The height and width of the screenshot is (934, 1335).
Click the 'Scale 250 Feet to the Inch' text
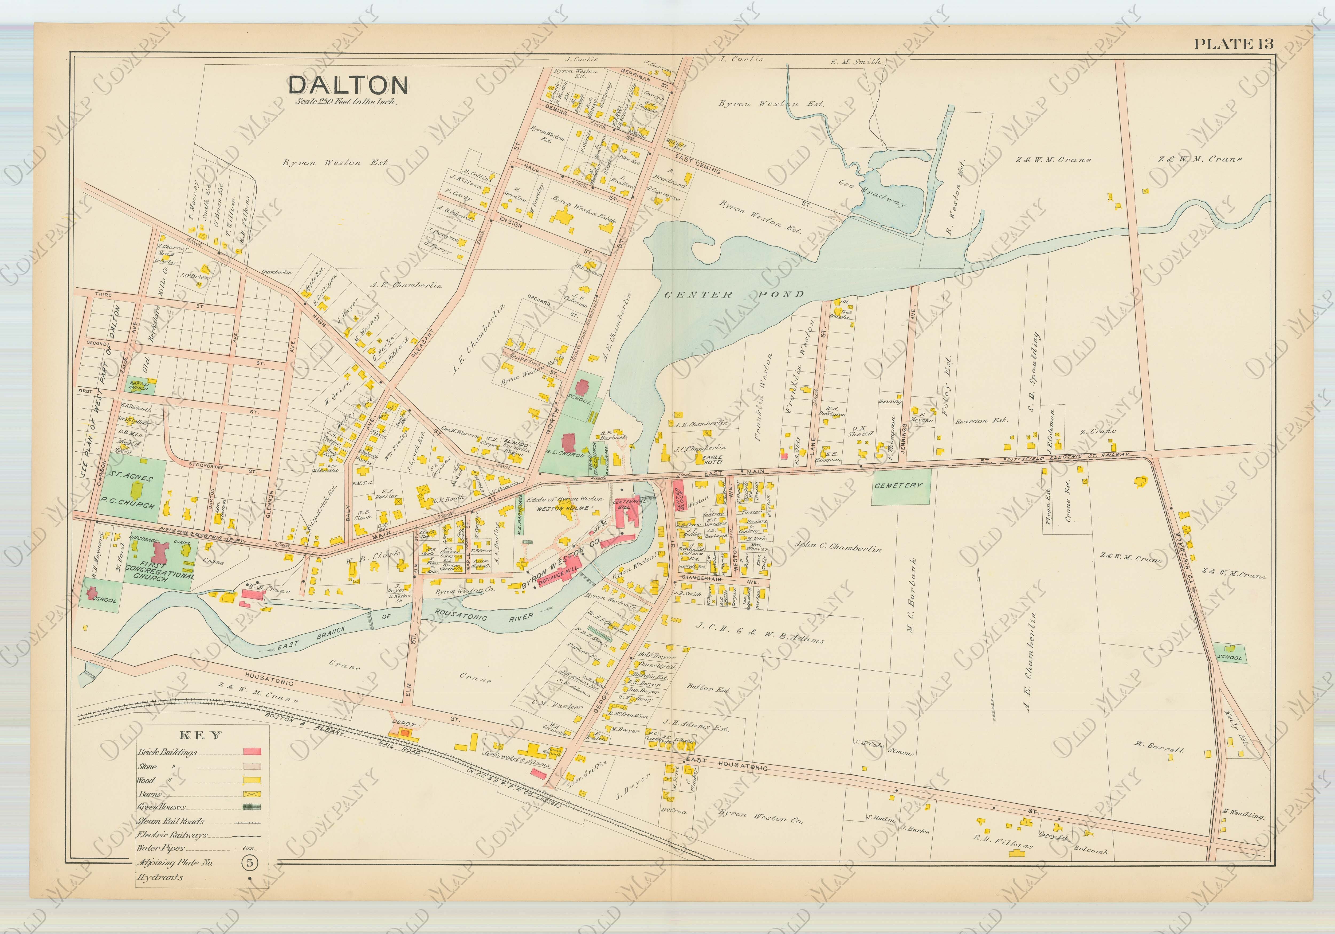[347, 101]
